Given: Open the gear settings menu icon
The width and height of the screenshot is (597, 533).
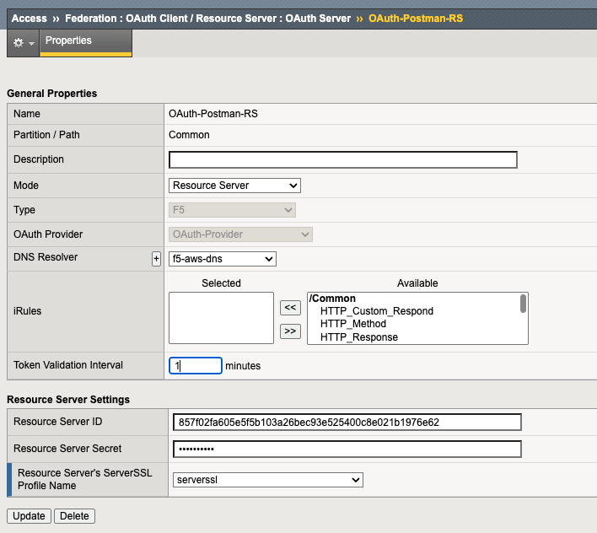Looking at the screenshot, I should [23, 42].
